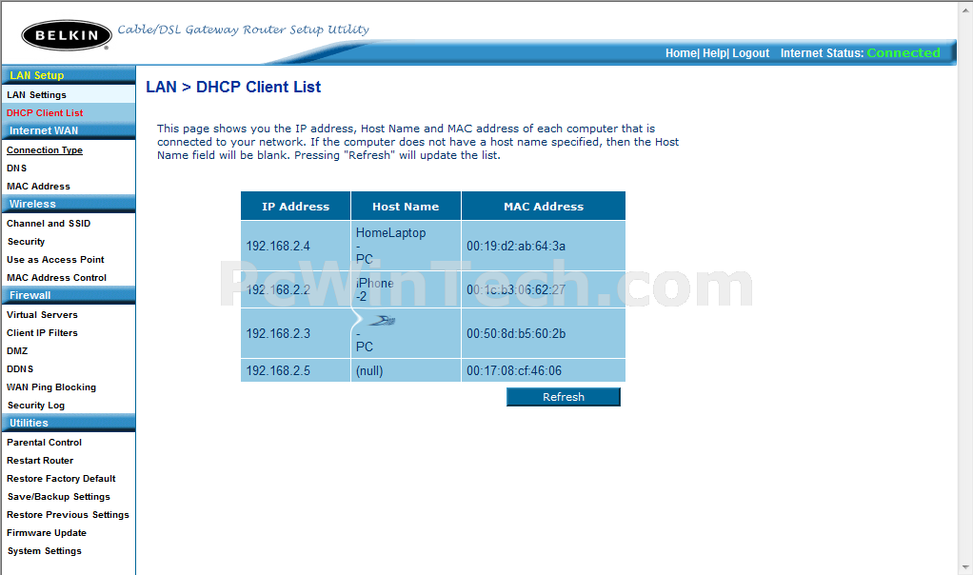Select DHCP Client List menu item
Viewport: 973px width, 575px height.
tap(45, 113)
